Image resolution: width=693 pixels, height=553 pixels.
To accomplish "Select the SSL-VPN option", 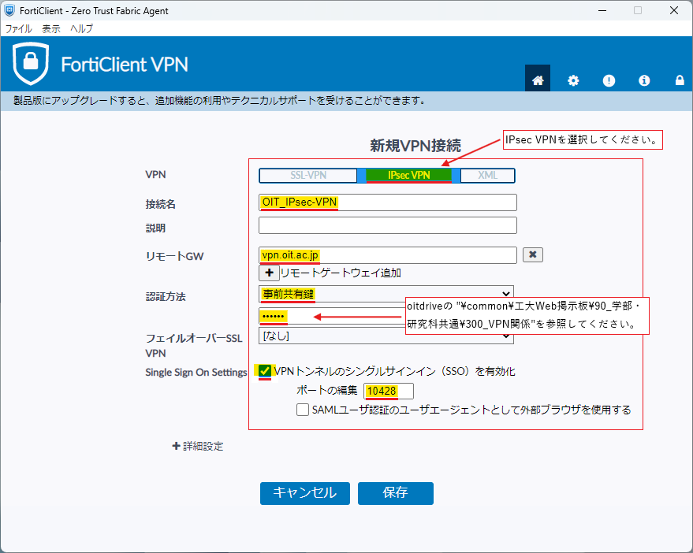I will coord(308,176).
